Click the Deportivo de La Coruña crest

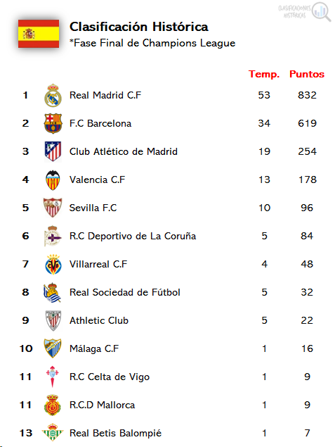(53, 236)
